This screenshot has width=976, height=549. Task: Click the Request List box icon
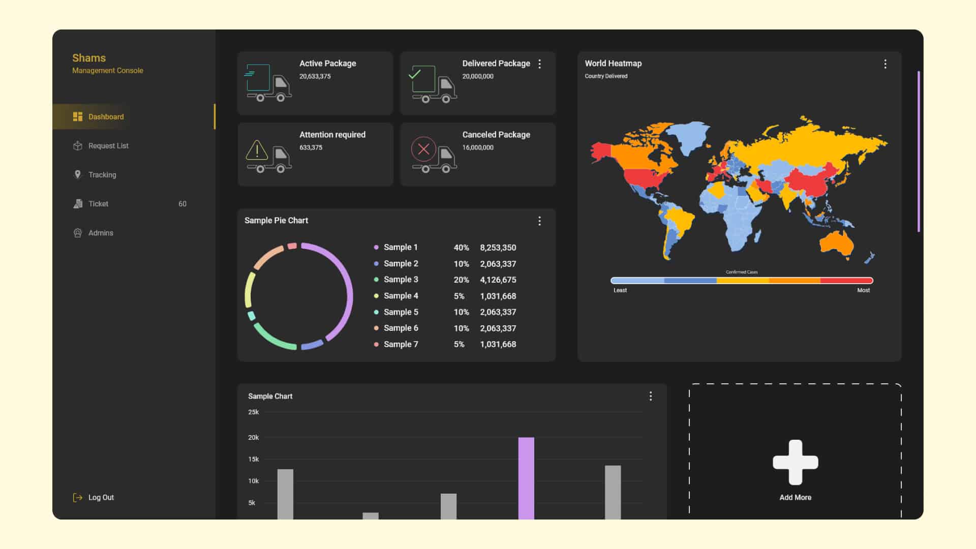pyautogui.click(x=77, y=146)
